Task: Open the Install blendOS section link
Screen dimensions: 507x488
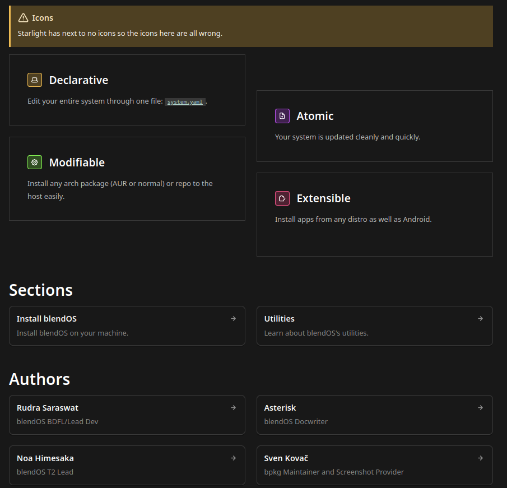Action: point(47,319)
